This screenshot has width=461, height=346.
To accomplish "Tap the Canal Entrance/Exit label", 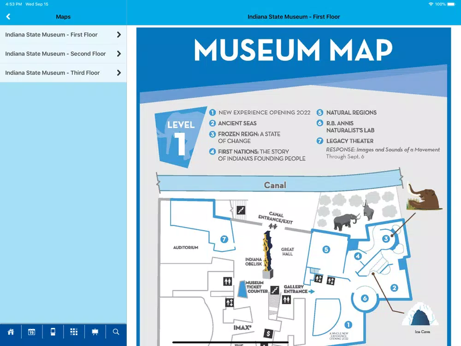I will point(276,218).
